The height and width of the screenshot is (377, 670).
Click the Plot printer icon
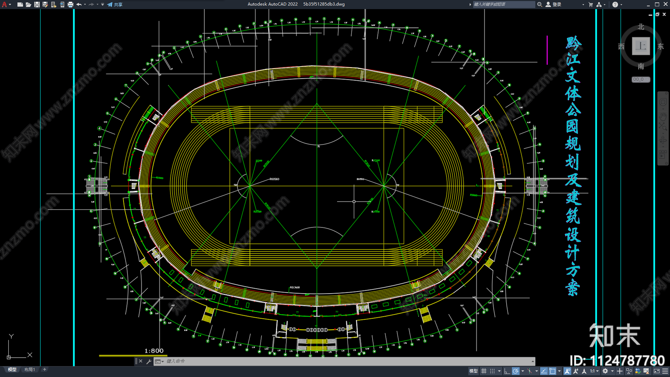[70, 4]
